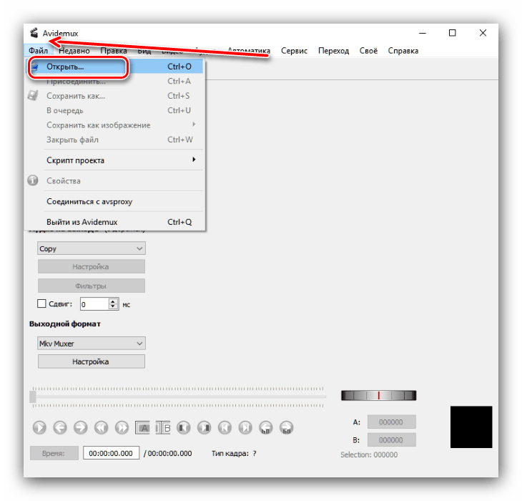Maximize the Avidemux window
Screen dimensions: 522x501
[x=453, y=33]
